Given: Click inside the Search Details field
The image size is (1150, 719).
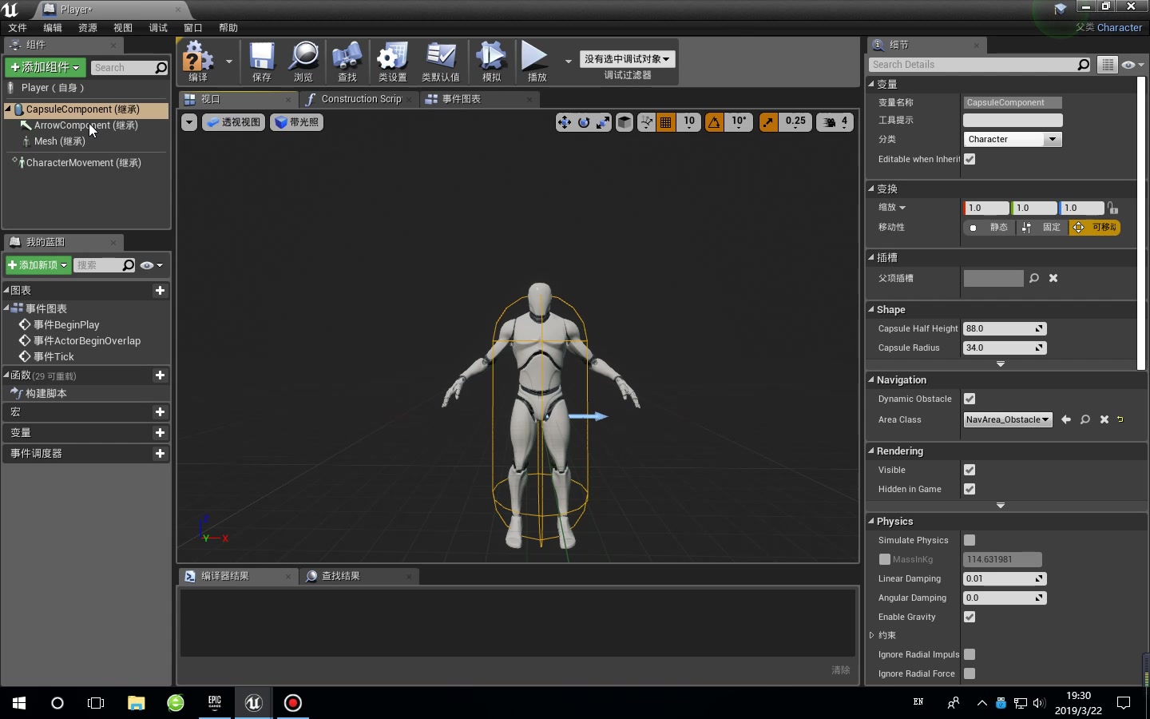Looking at the screenshot, I should tap(974, 64).
